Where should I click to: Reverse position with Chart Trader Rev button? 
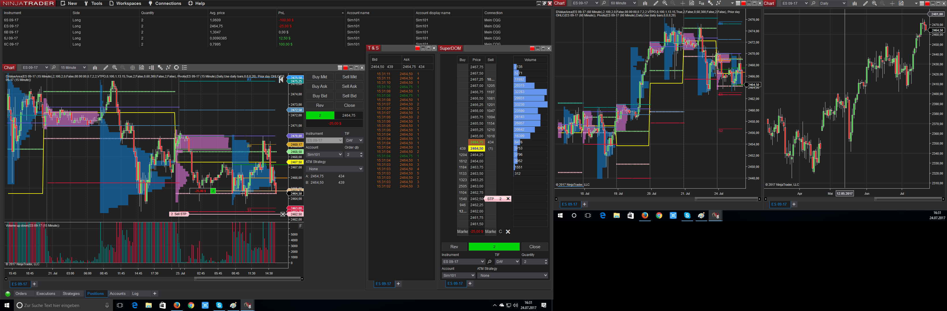tap(320, 105)
